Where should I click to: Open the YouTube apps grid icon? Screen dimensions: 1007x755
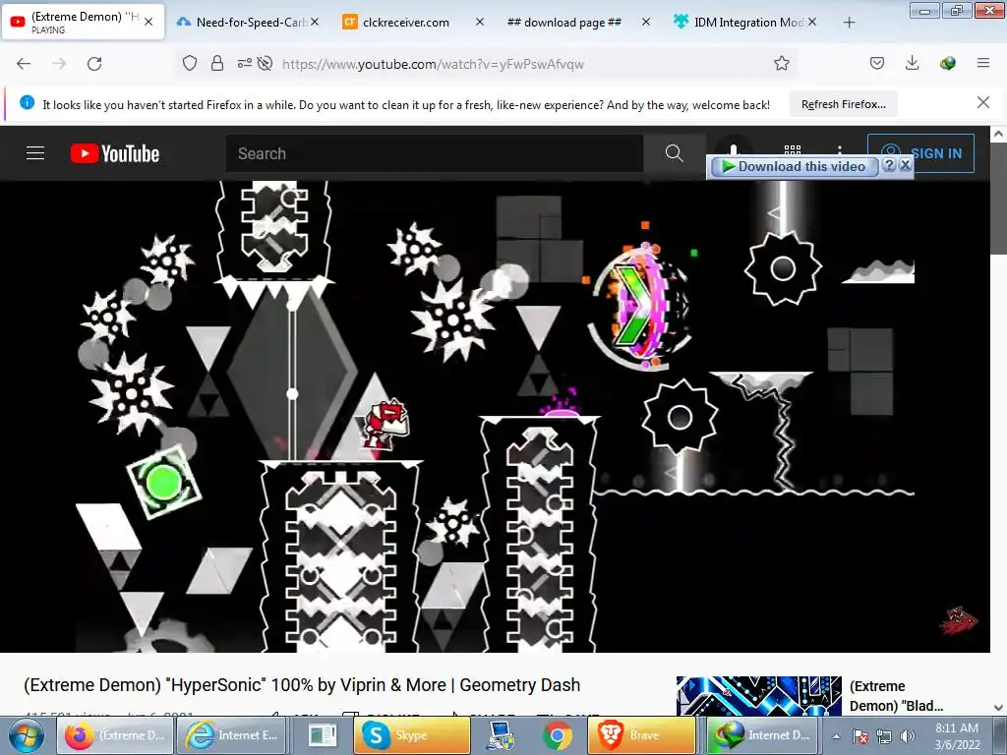click(x=793, y=149)
